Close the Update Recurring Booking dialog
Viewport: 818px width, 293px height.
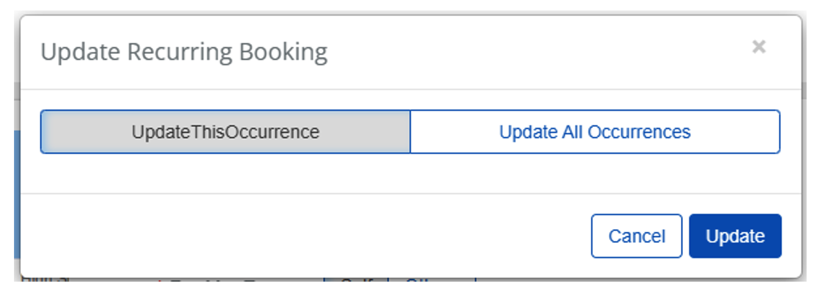(x=758, y=47)
